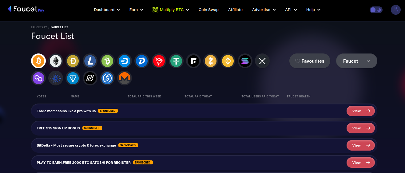Viewport: 405px width, 173px height.
Task: Open the Faucet type dropdown
Action: [x=357, y=61]
